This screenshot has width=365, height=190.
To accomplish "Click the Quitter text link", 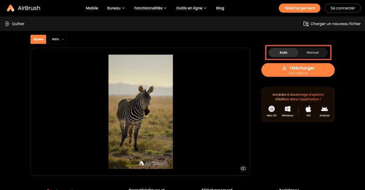I will [18, 24].
